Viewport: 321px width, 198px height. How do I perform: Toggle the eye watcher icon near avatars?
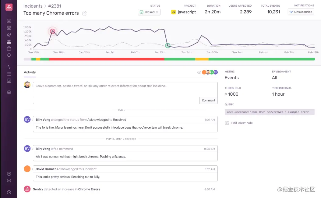[199, 72]
